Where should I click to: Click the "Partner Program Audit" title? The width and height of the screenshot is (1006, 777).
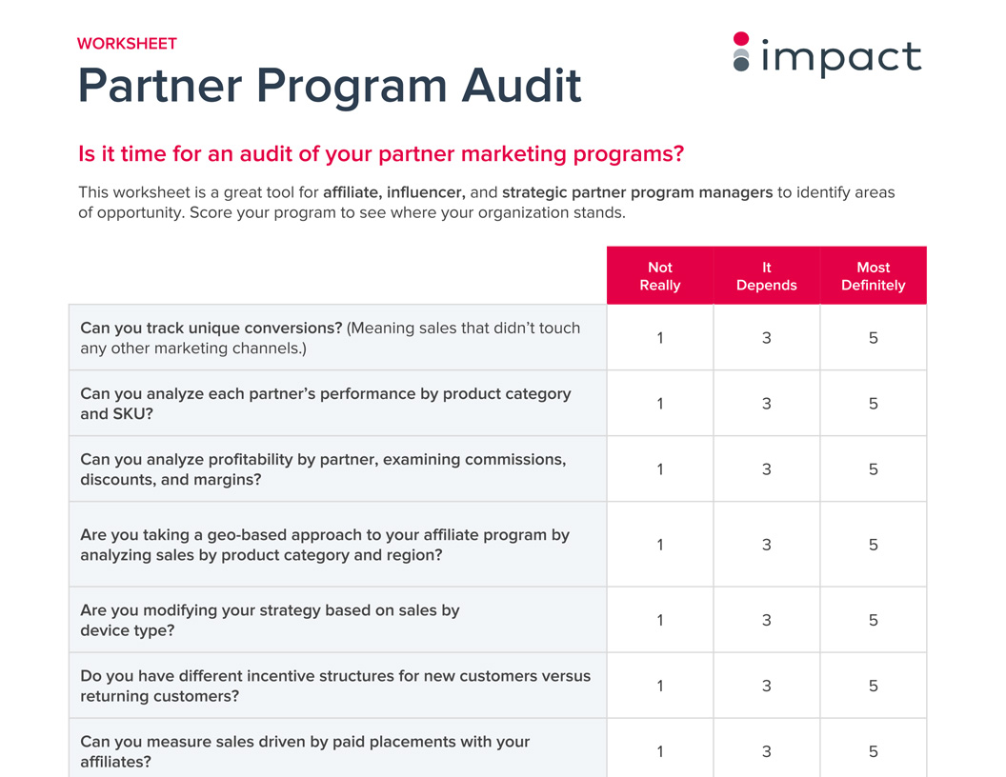pyautogui.click(x=330, y=86)
